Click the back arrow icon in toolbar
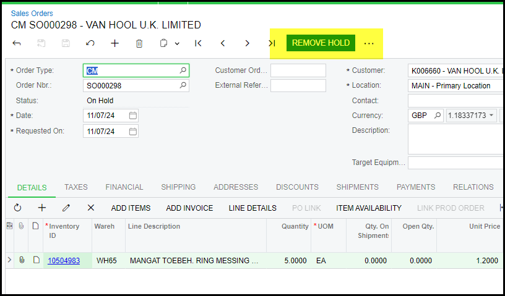Viewport: 505px width, 296px height. [x=17, y=43]
